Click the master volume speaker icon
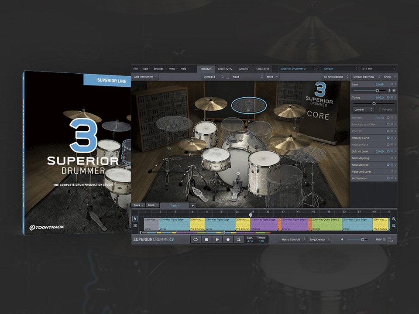Screen dimensions: 419x314 coord(342,239)
